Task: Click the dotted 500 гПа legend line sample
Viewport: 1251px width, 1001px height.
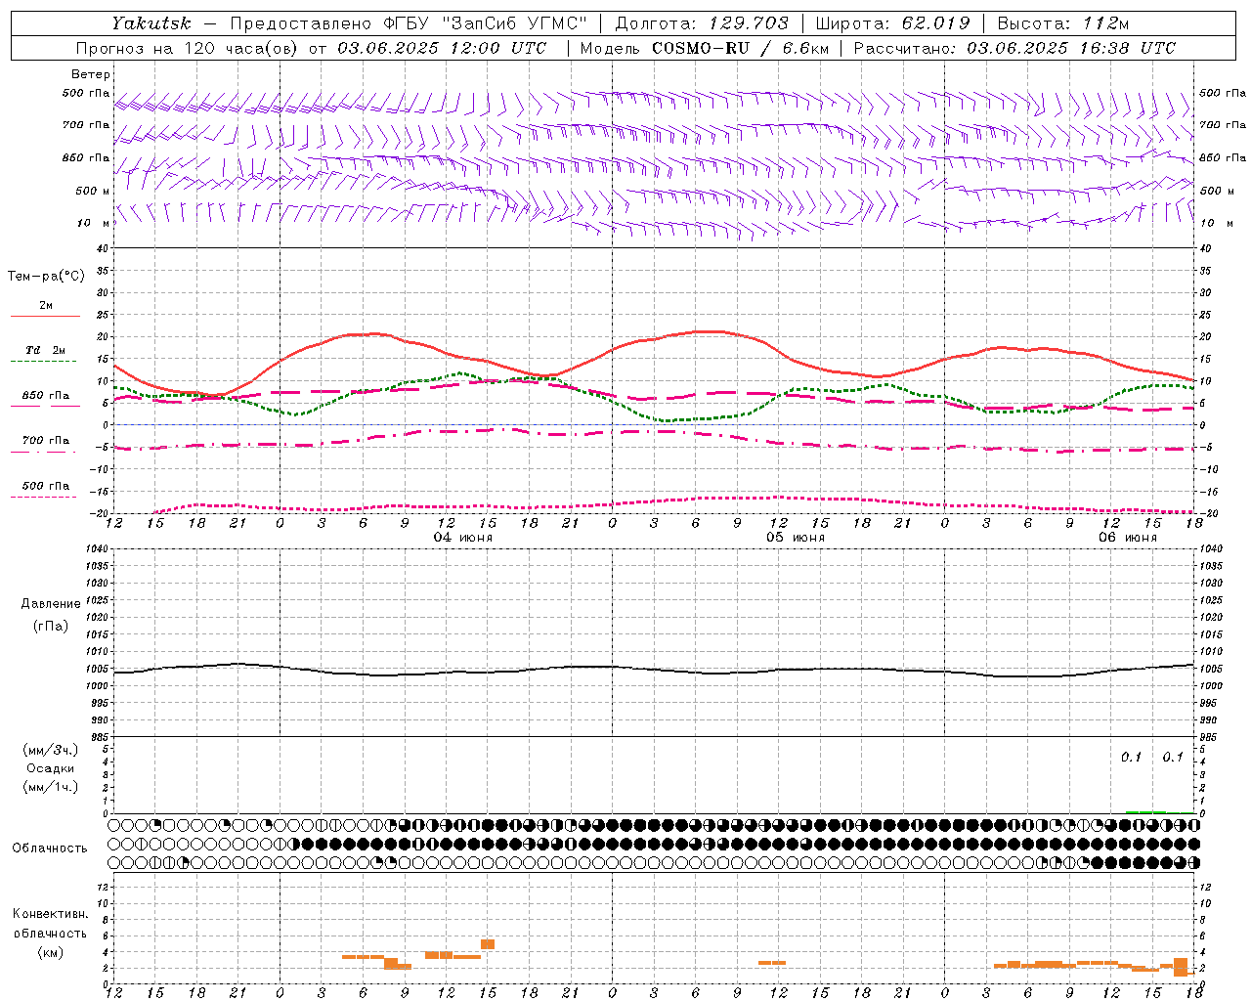Action: [x=43, y=497]
